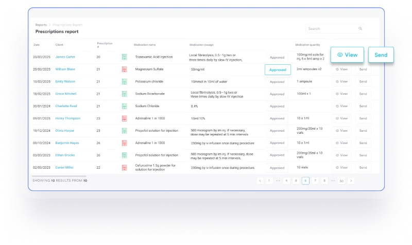
Task: Click the Approved status in Daniel Miller's row
Action: click(x=277, y=167)
